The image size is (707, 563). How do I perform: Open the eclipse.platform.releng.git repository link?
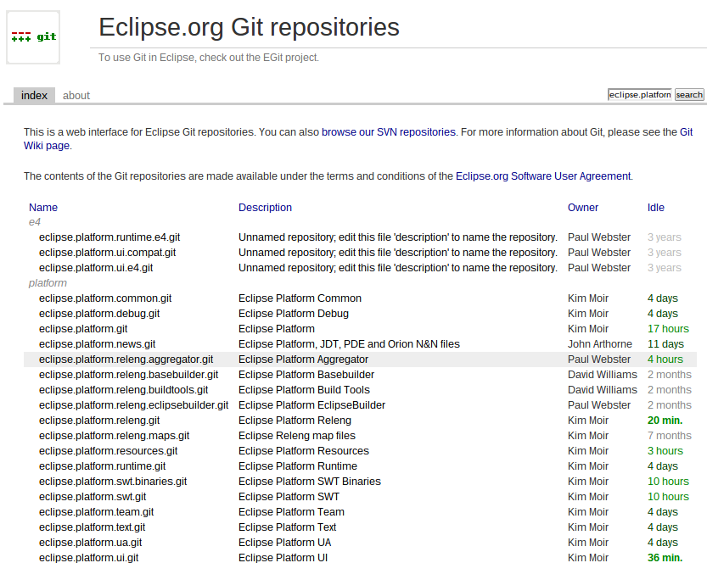click(99, 421)
